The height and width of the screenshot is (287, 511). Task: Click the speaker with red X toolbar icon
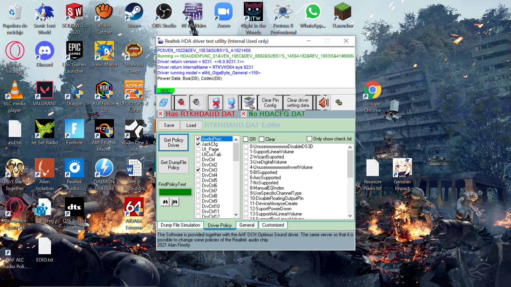[x=182, y=103]
